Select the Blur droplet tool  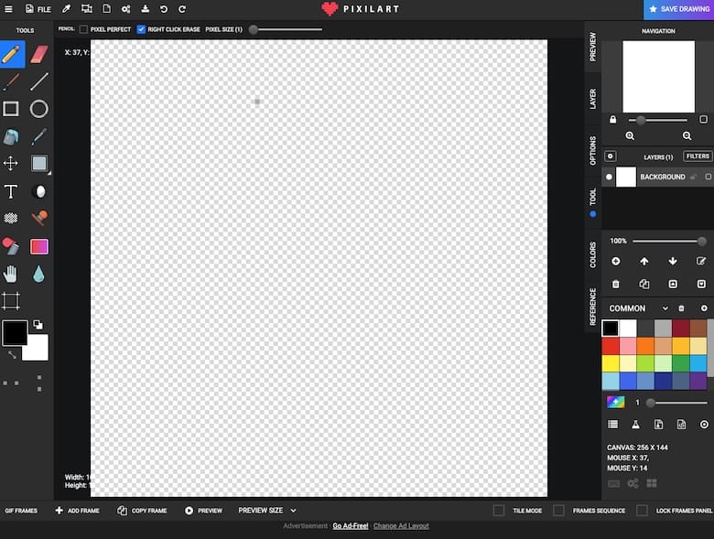pos(38,274)
